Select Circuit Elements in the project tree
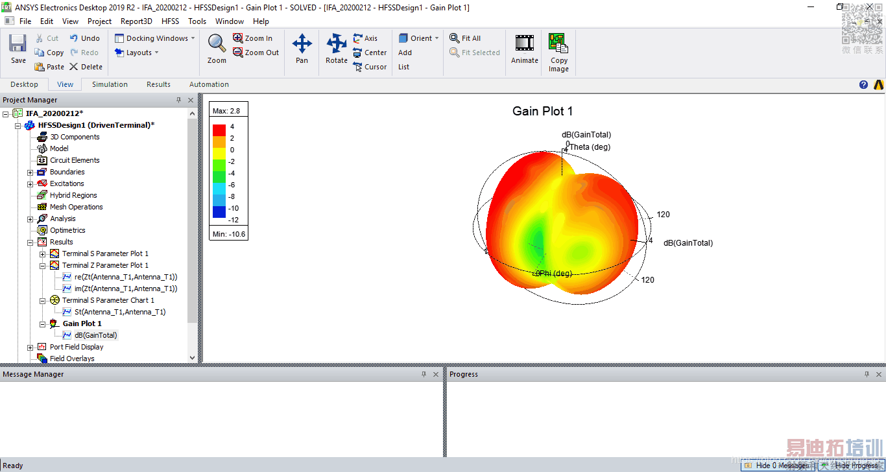Screen dimensions: 886x472 75,160
